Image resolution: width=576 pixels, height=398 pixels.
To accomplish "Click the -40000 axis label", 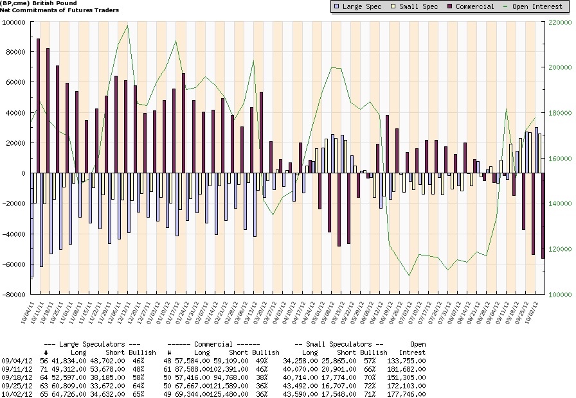I will click(x=14, y=234).
